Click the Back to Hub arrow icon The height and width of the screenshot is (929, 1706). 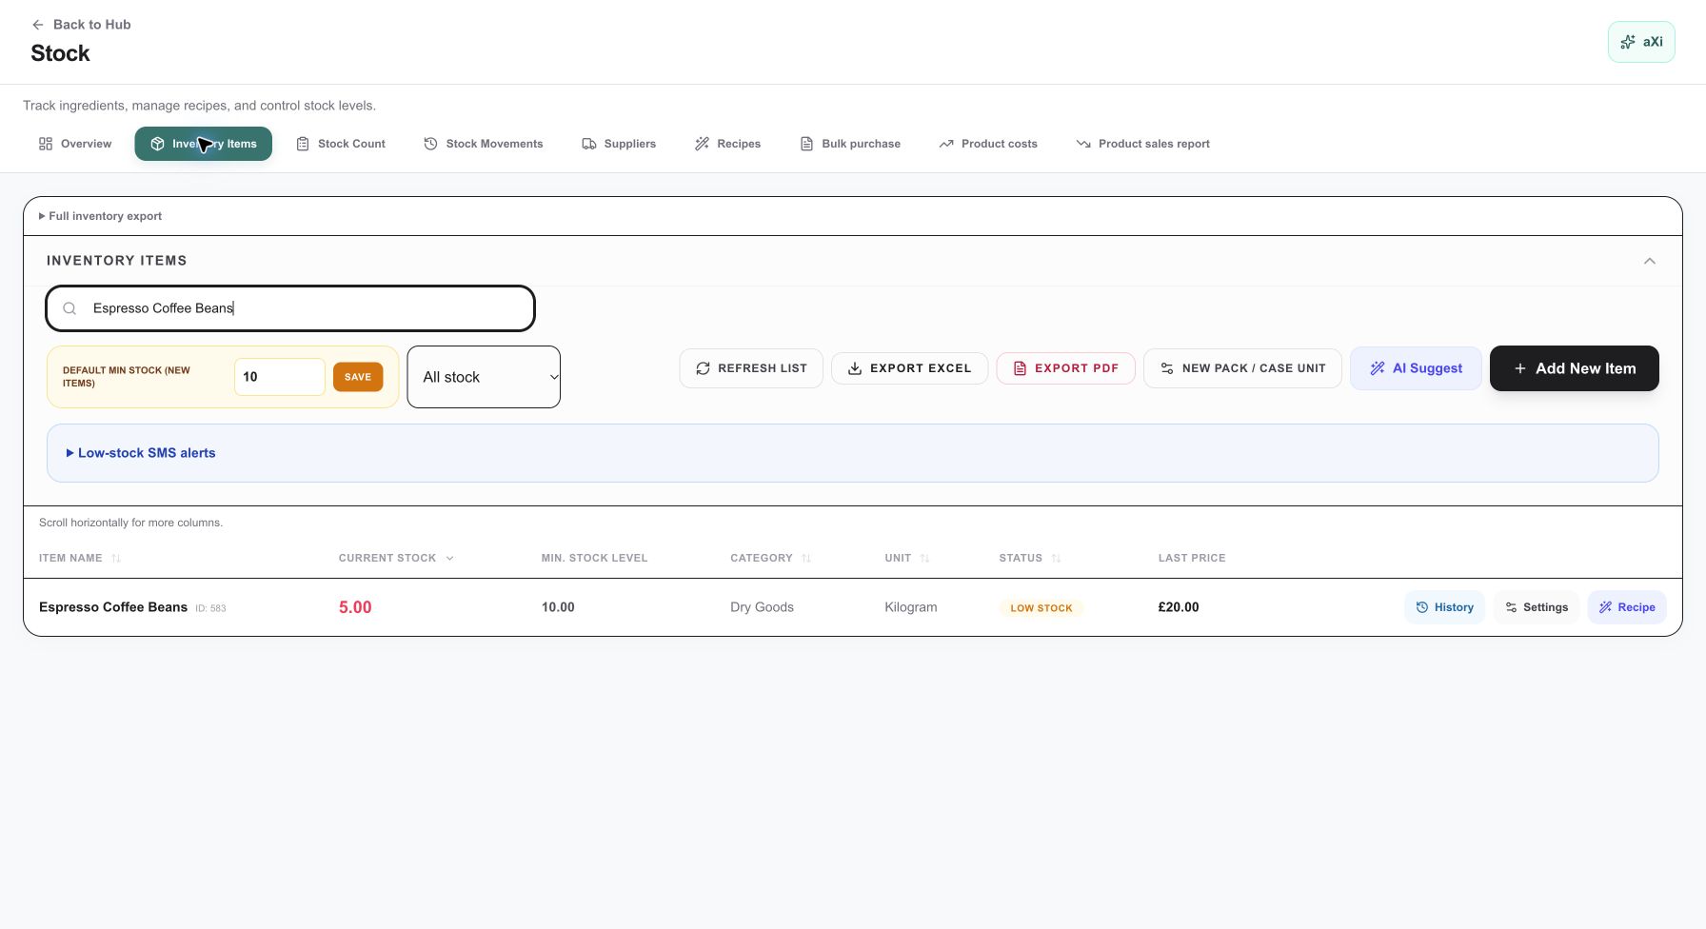click(38, 25)
